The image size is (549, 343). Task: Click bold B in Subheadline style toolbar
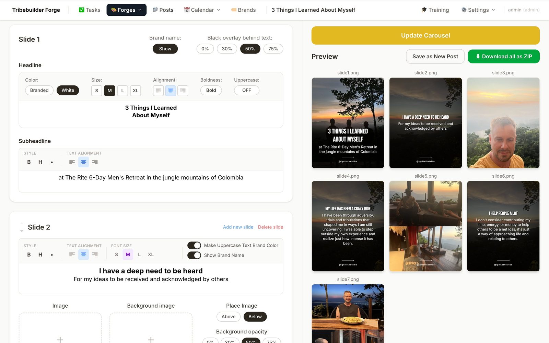pyautogui.click(x=29, y=162)
